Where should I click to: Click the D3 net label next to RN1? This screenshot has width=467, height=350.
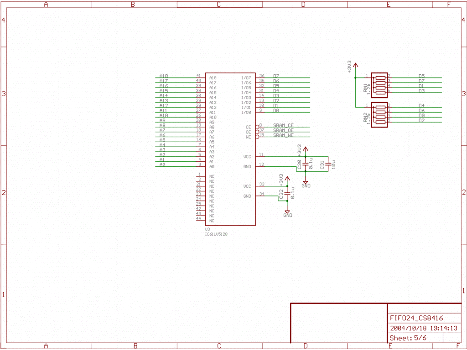point(421,91)
